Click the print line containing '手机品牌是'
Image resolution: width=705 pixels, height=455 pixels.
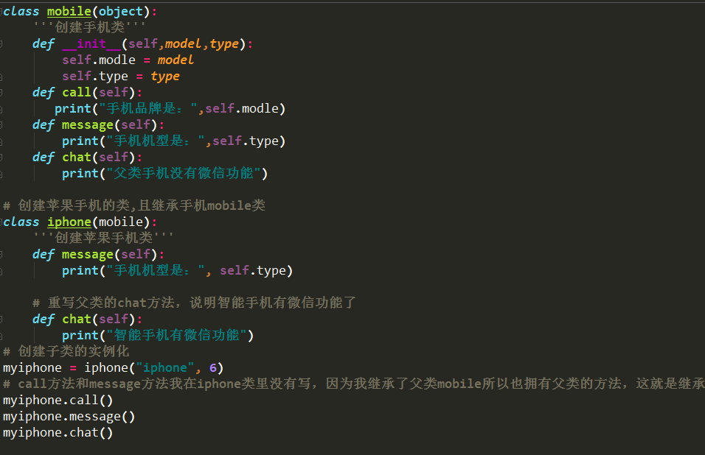(x=170, y=108)
